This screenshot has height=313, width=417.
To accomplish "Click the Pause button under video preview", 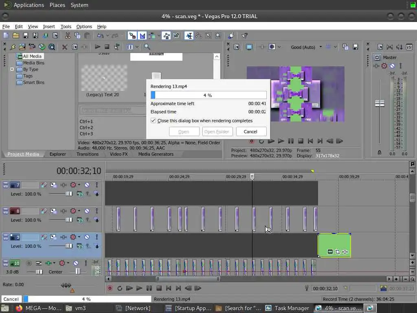I will tap(291, 141).
